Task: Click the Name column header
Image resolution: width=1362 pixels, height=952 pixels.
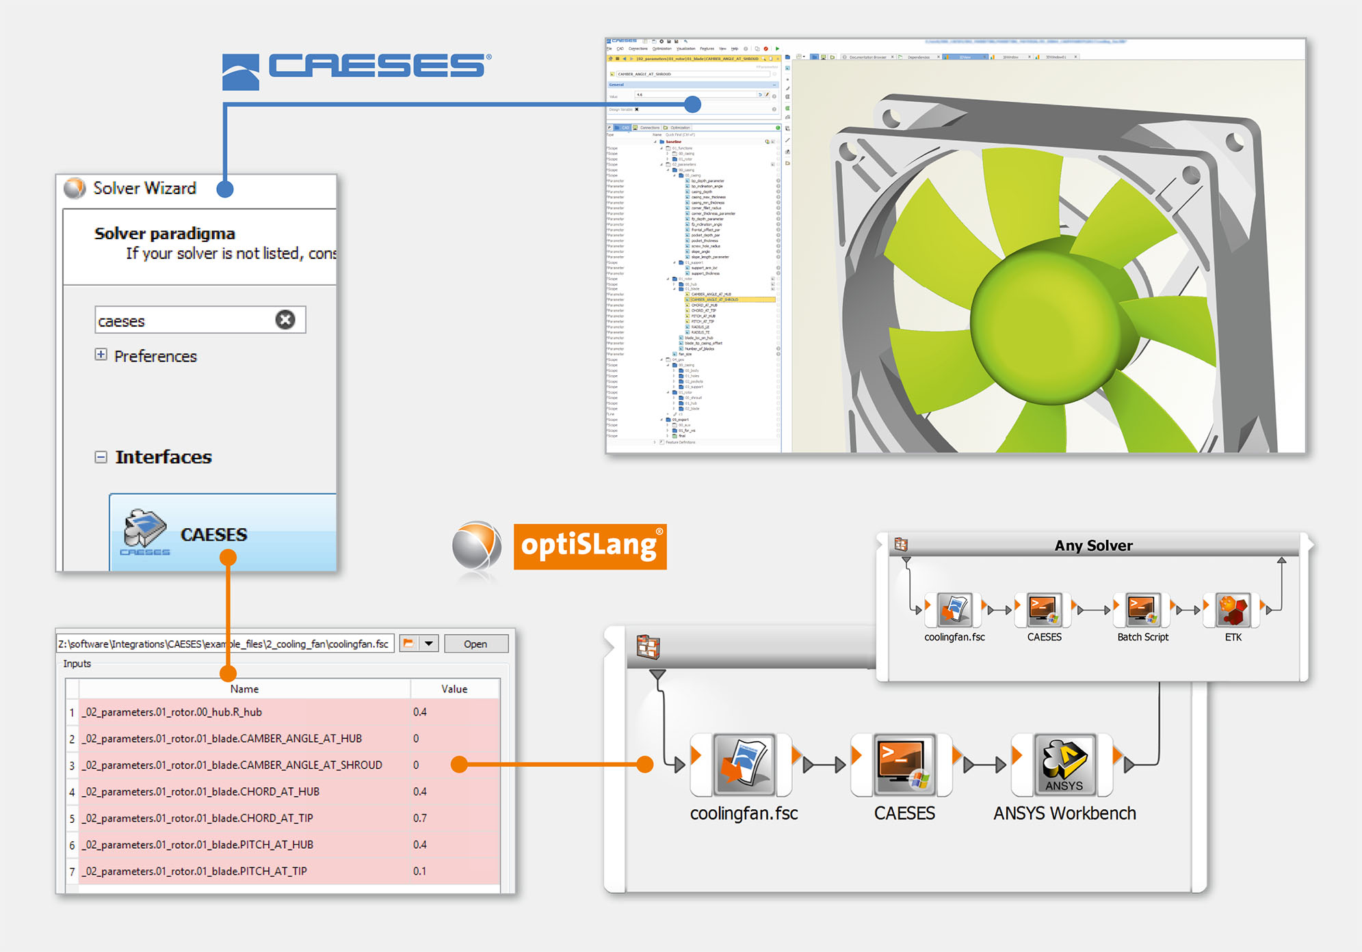Action: click(244, 689)
